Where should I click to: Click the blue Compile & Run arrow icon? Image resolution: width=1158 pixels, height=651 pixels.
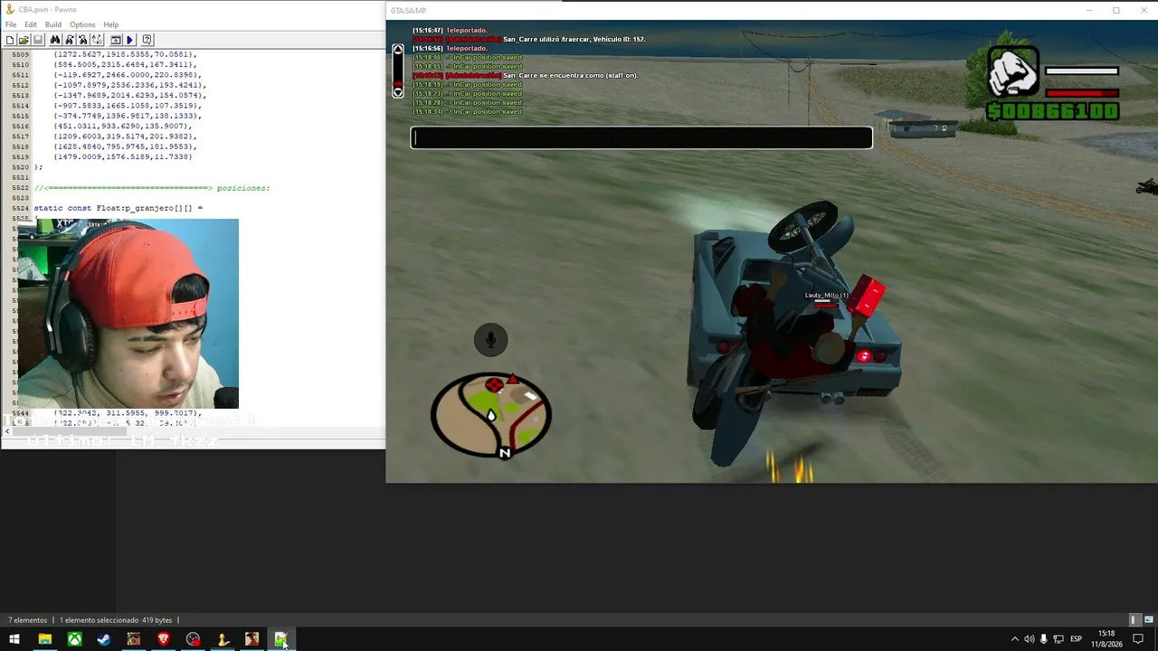pos(129,40)
